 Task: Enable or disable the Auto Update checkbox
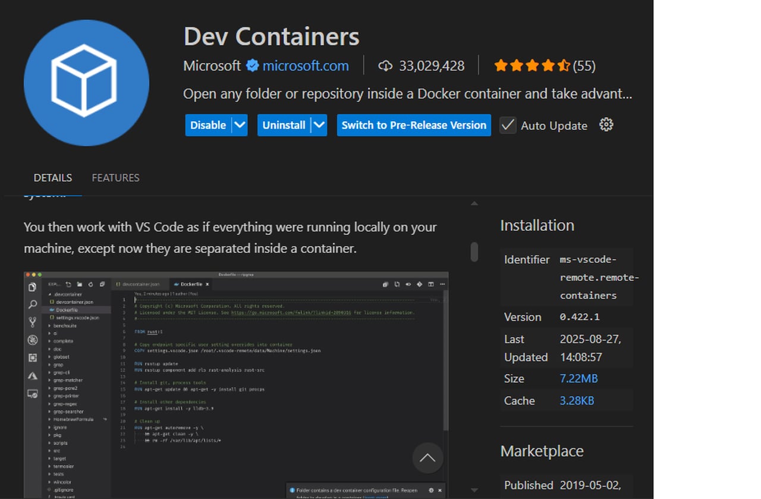[507, 125]
